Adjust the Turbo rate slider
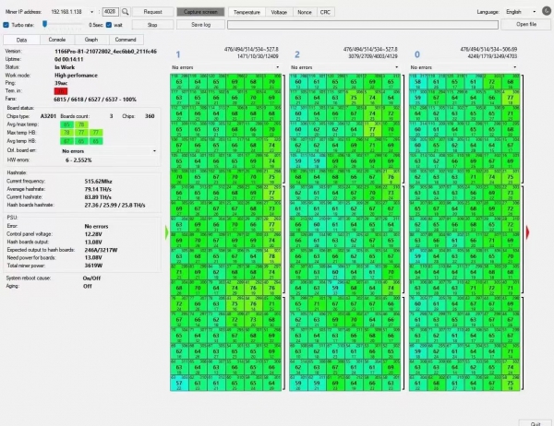The height and width of the screenshot is (426, 554). [x=45, y=25]
